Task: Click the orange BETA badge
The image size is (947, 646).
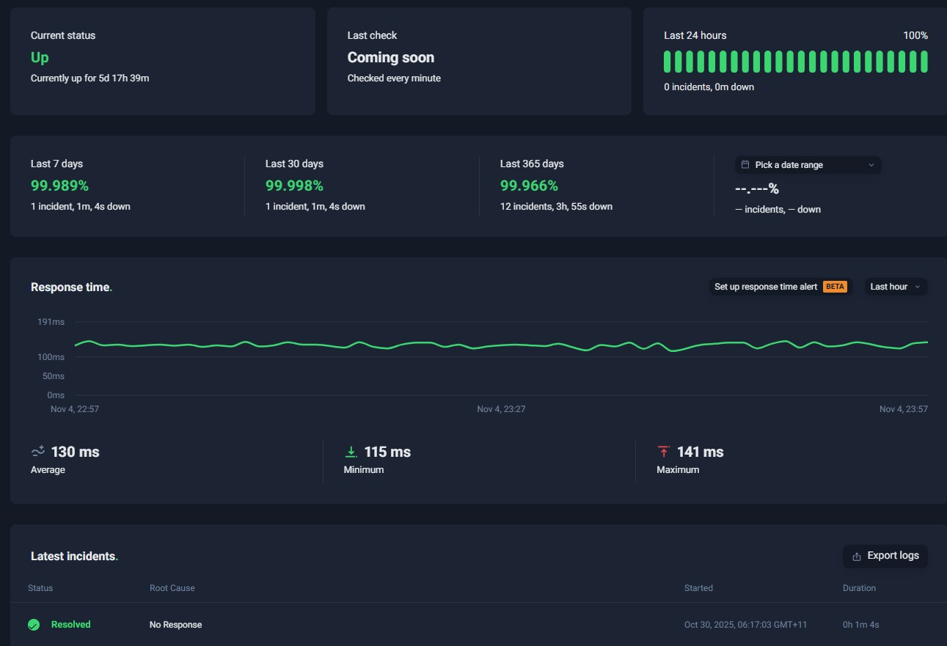Action: click(x=835, y=287)
